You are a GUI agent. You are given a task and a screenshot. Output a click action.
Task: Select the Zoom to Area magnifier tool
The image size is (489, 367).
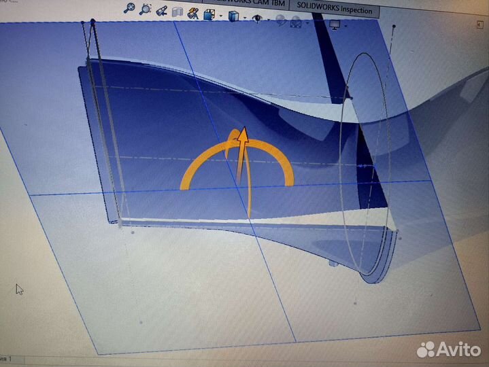pyautogui.click(x=145, y=9)
